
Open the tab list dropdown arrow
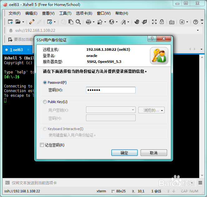(201, 49)
